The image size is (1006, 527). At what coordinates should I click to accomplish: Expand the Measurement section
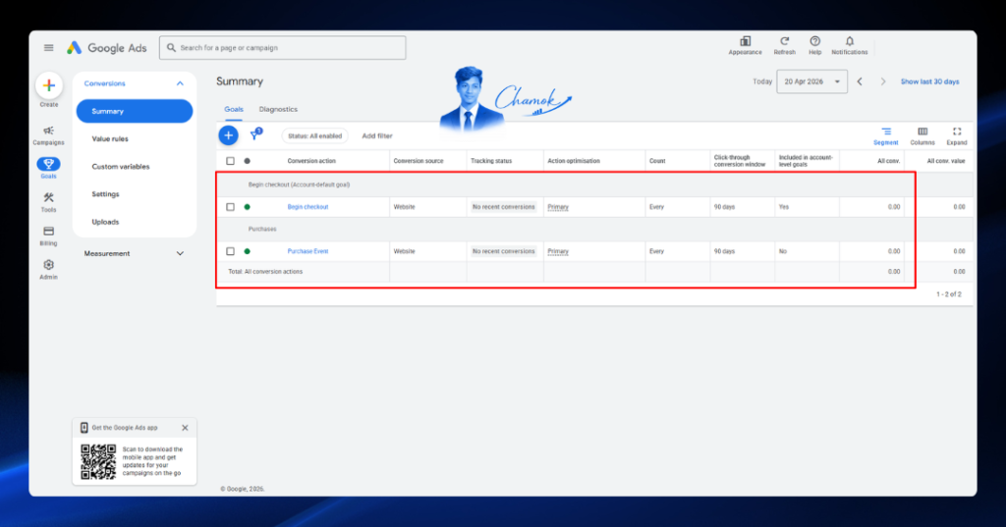(180, 254)
